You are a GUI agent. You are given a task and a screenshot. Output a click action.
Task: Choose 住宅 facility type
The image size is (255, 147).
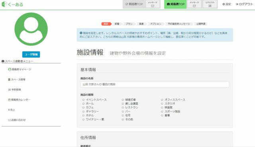tap(123, 115)
